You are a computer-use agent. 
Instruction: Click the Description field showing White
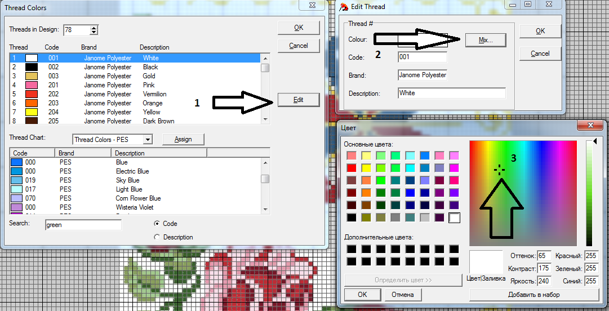pos(452,93)
